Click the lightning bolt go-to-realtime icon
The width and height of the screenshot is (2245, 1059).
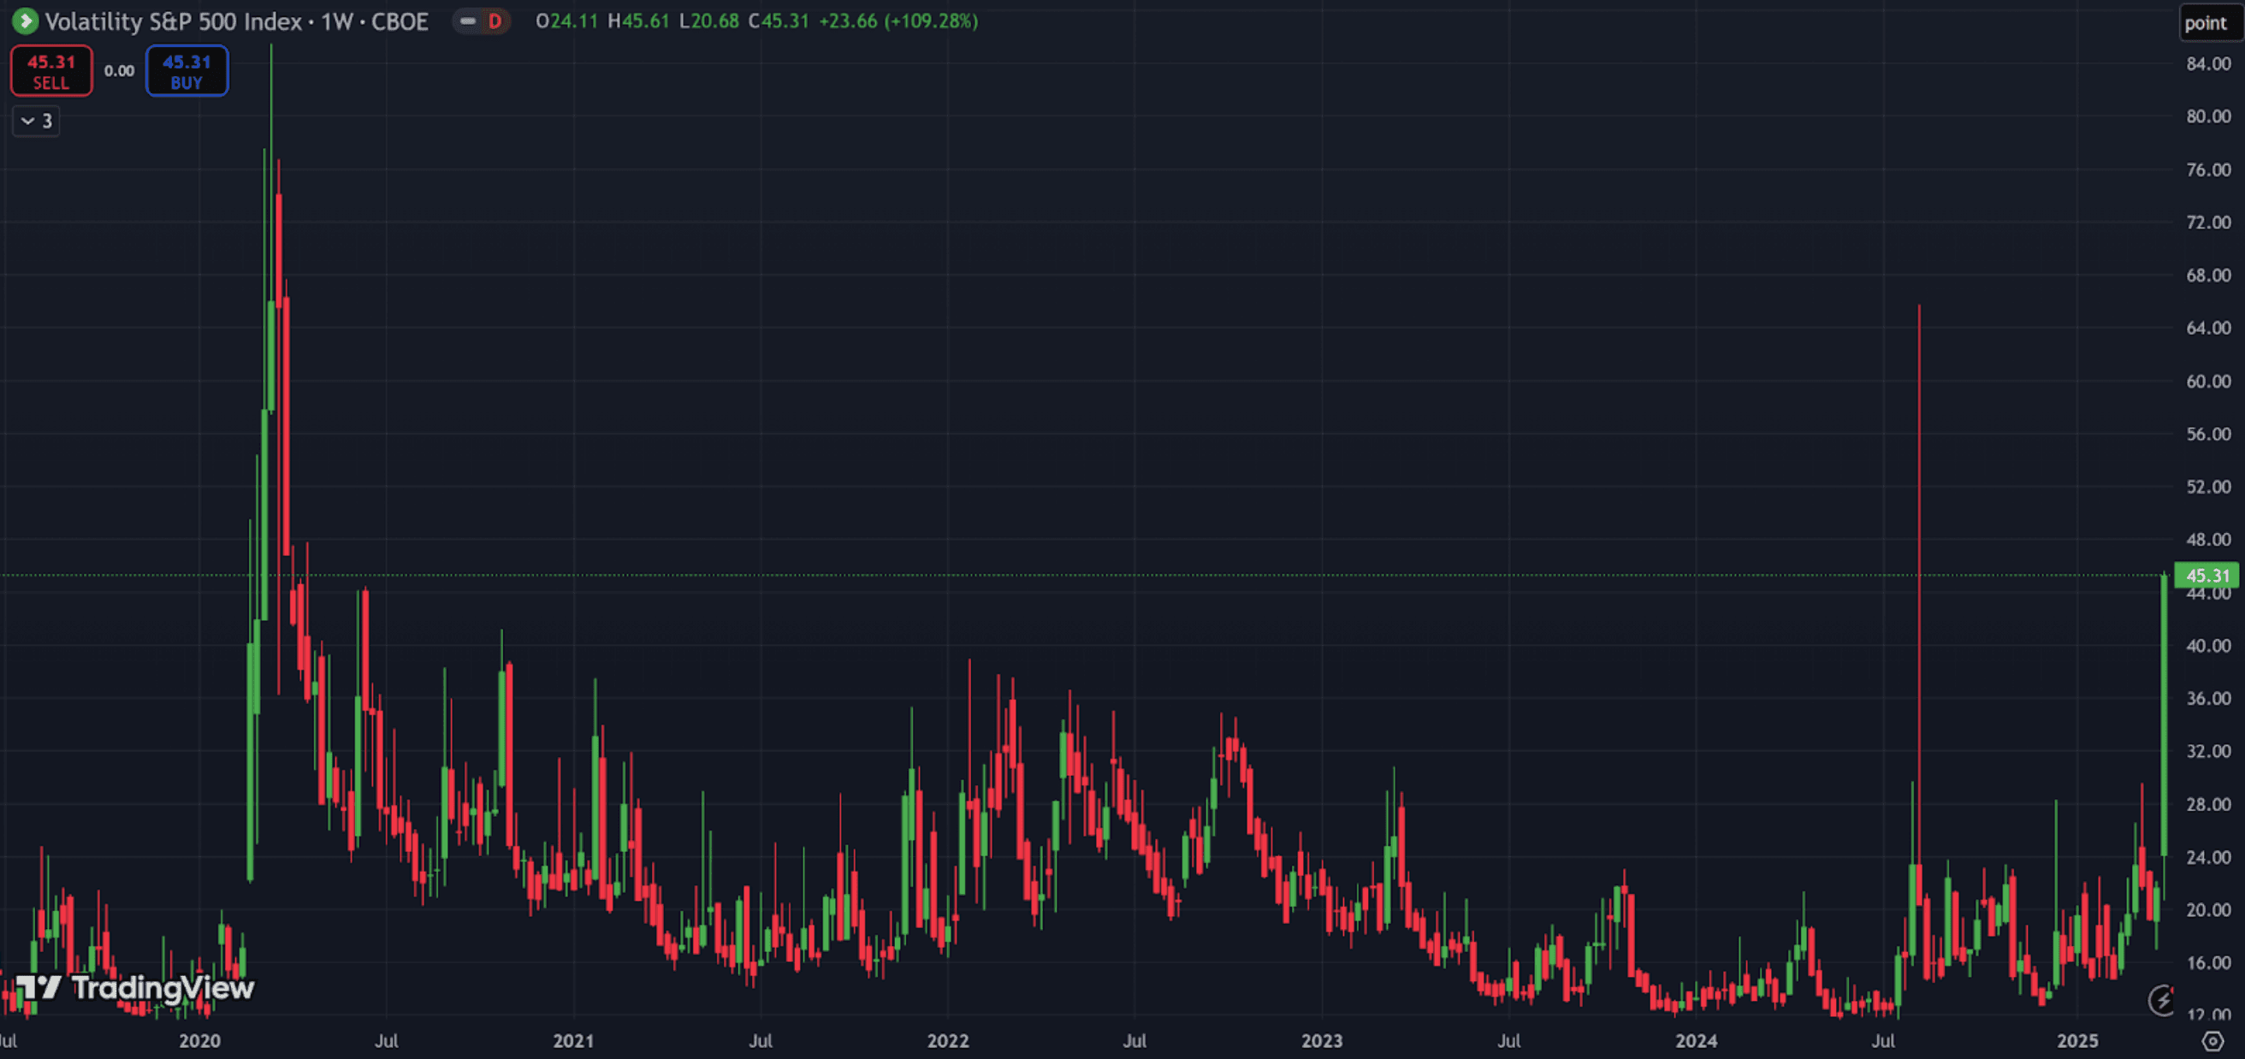2162,1000
